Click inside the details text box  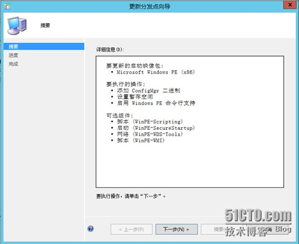point(190,122)
